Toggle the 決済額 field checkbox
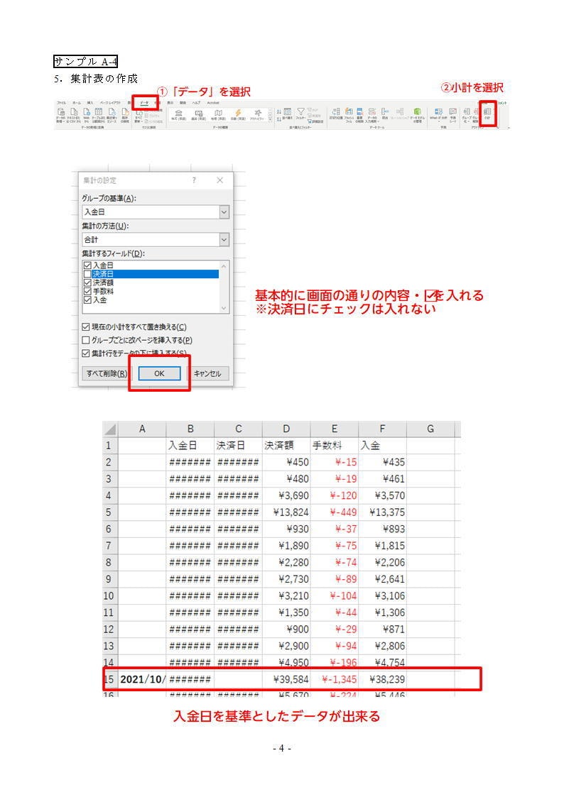 tap(87, 282)
